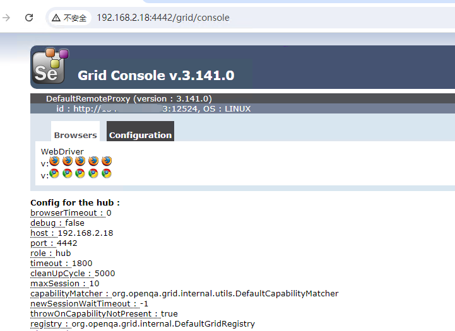Click the newSessionWaitTimeout : -1 entry

(x=90, y=304)
